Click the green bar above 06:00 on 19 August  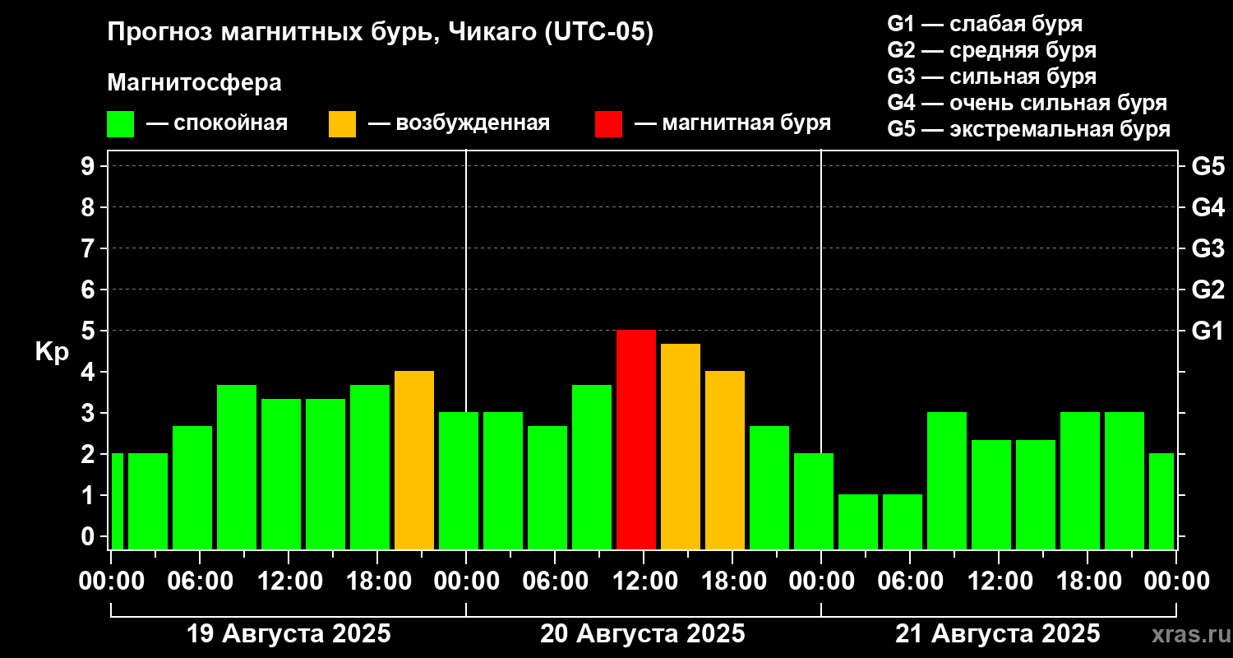coord(192,488)
